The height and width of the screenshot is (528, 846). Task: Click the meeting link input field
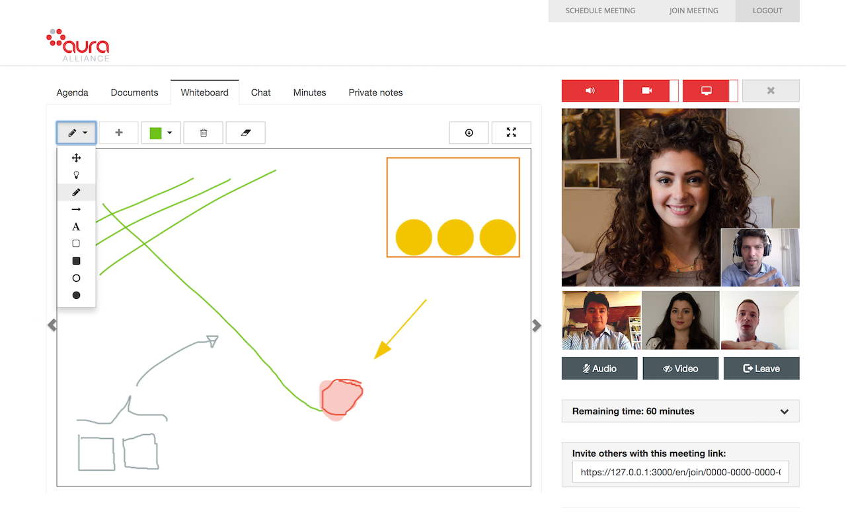[x=680, y=472]
